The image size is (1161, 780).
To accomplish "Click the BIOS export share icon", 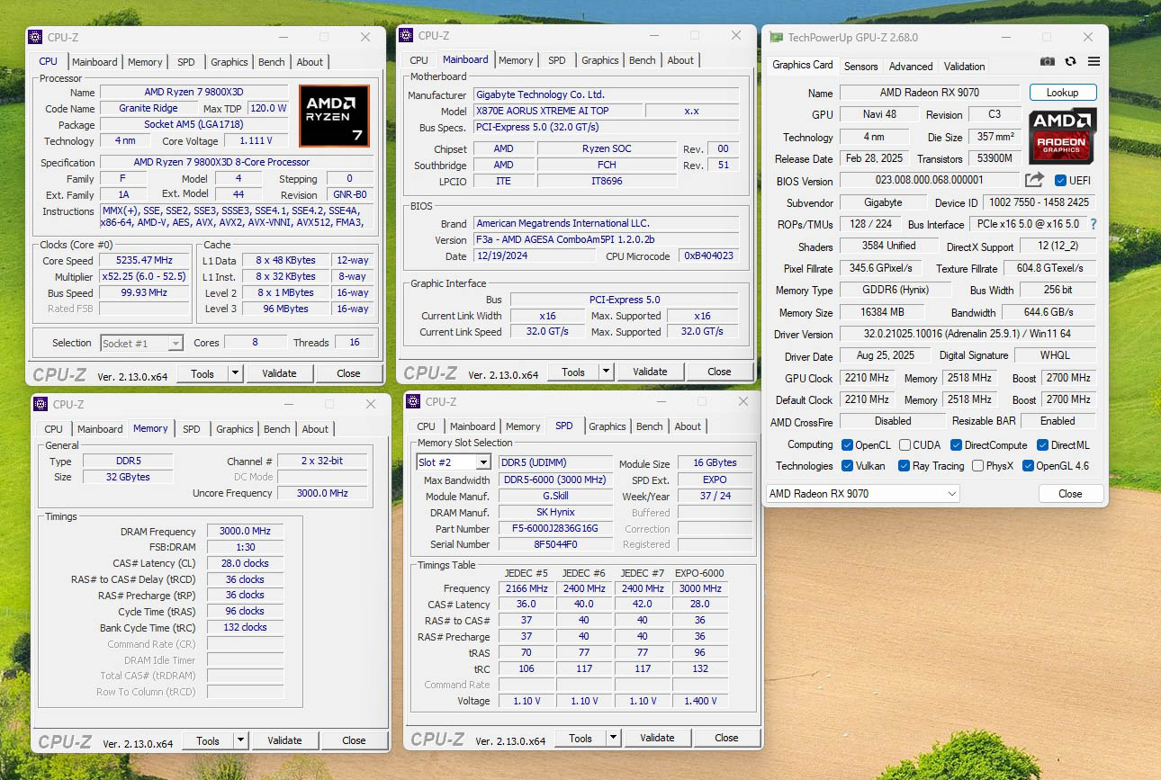I will point(1035,180).
